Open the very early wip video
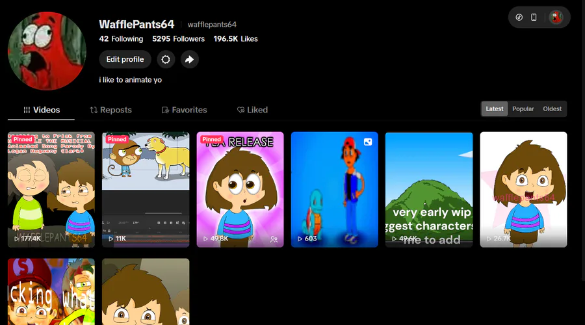The height and width of the screenshot is (325, 585). (429, 190)
